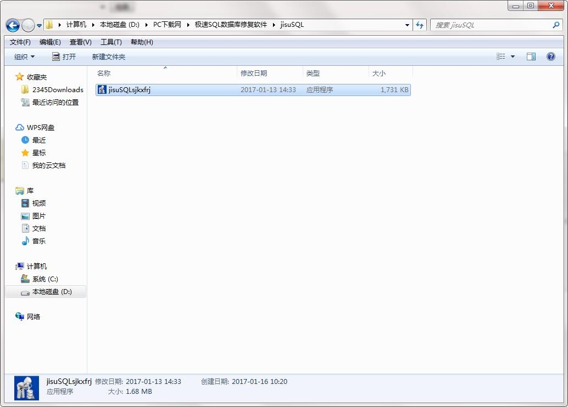Click PC下载网 in the address breadcrumb

pos(167,25)
